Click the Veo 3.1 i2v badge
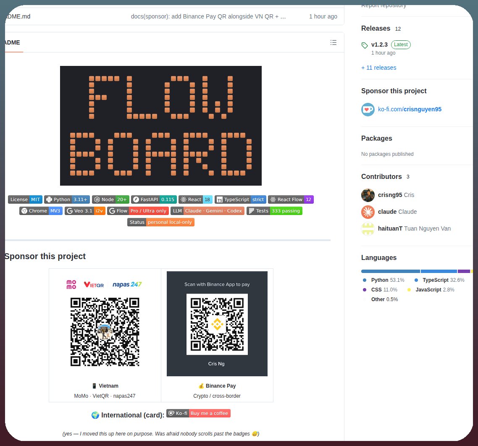This screenshot has height=446, width=478. click(x=85, y=211)
